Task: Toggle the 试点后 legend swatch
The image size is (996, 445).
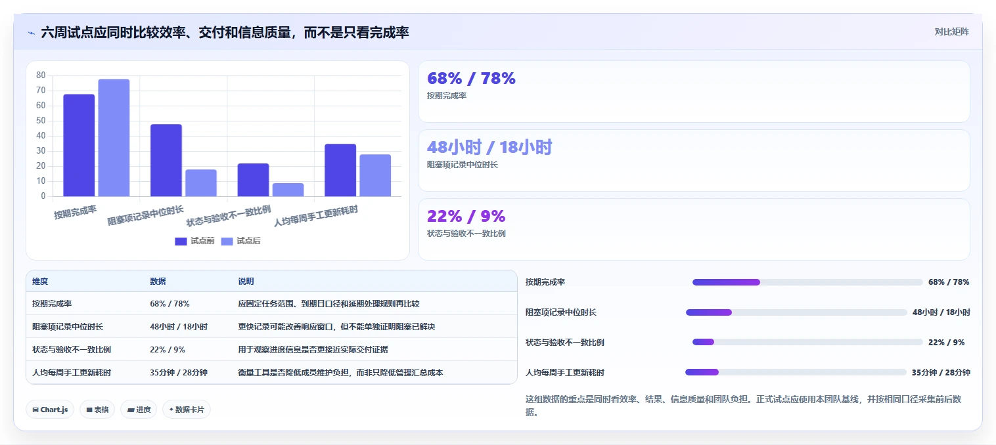Action: 227,242
